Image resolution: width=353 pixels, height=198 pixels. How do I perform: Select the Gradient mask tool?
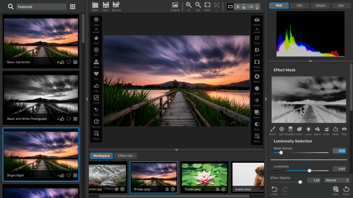pos(290,129)
